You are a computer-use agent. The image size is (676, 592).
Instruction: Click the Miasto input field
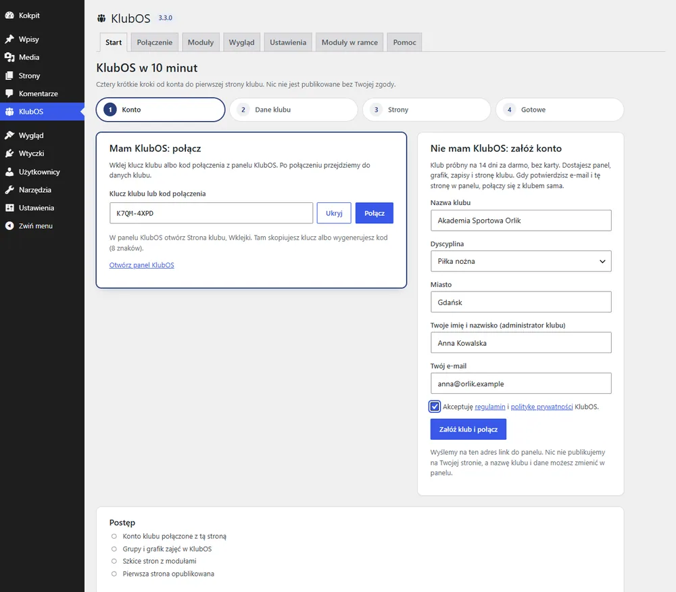pos(521,302)
